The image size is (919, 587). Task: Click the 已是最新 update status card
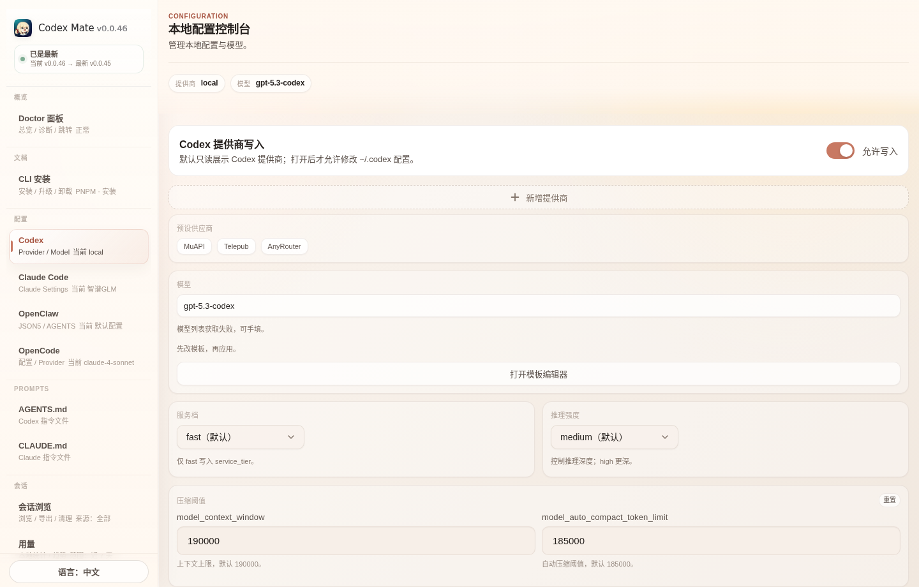[79, 59]
